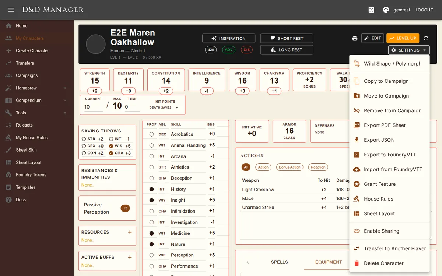The width and height of the screenshot is (442, 276).
Task: Click the My House Rules gavel icon
Action: click(8, 138)
